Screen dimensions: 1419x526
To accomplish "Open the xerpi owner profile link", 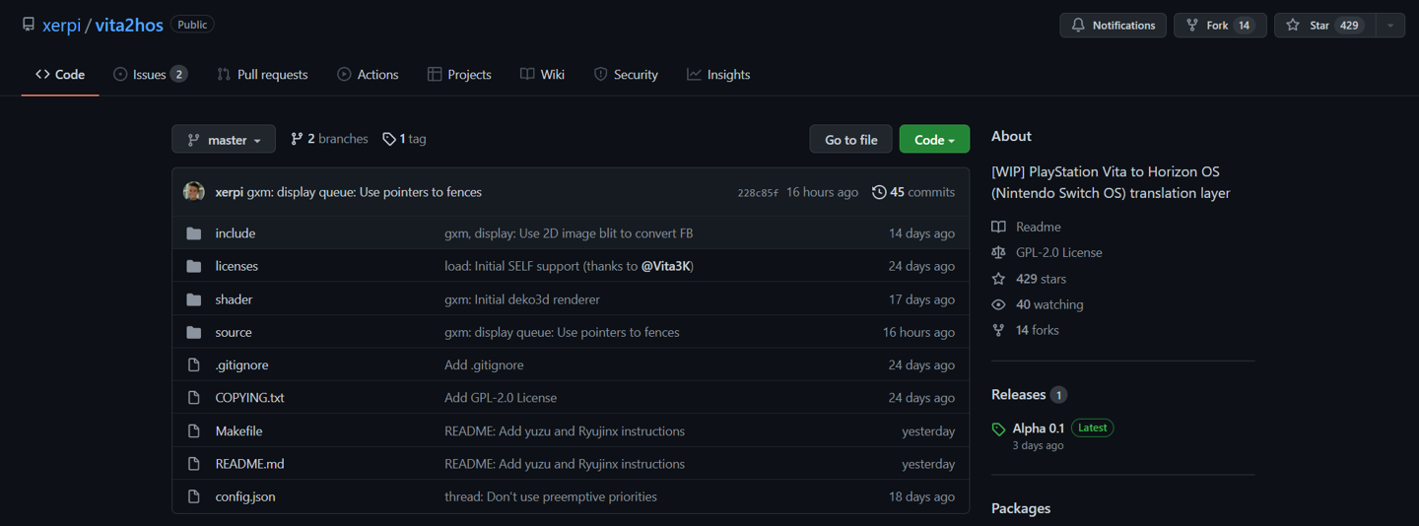I will (x=61, y=25).
